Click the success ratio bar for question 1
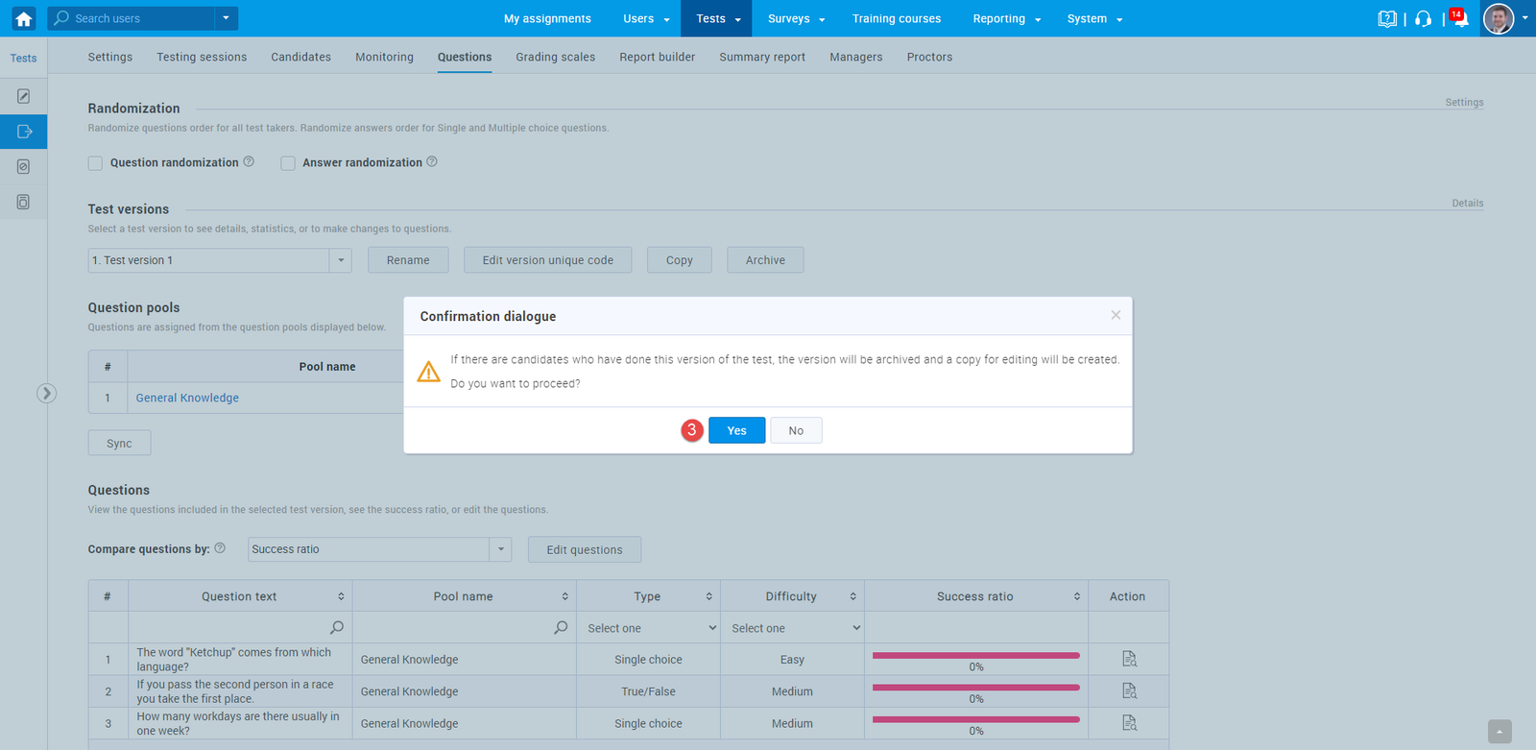 click(x=975, y=656)
